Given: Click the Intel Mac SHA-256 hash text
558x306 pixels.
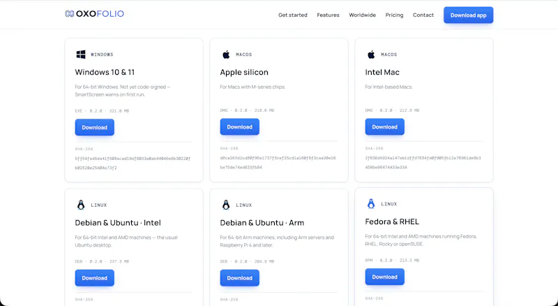Looking at the screenshot, I should 423,162.
